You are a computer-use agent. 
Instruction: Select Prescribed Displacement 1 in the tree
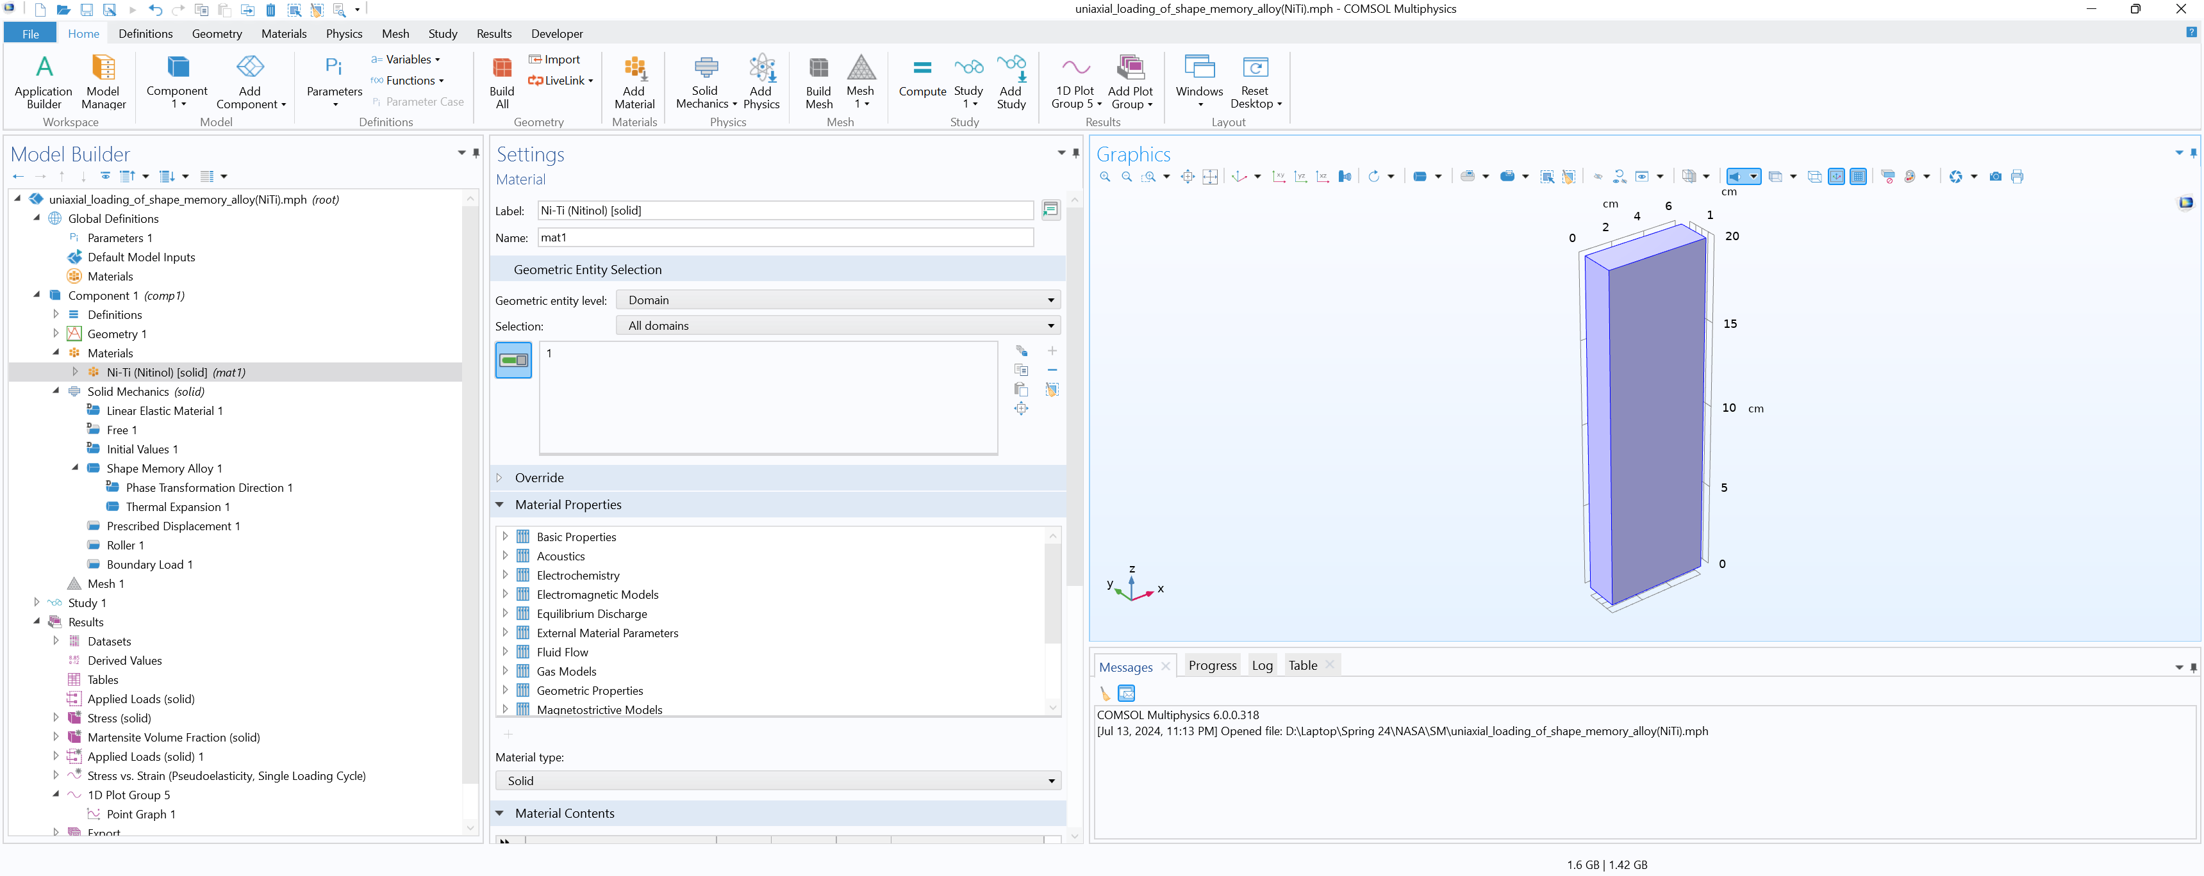pos(173,526)
